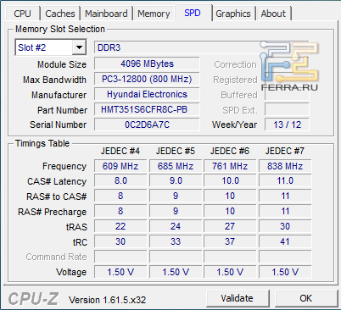The image size is (341, 310).
Task: Switch to the CPU tab
Action: [22, 14]
